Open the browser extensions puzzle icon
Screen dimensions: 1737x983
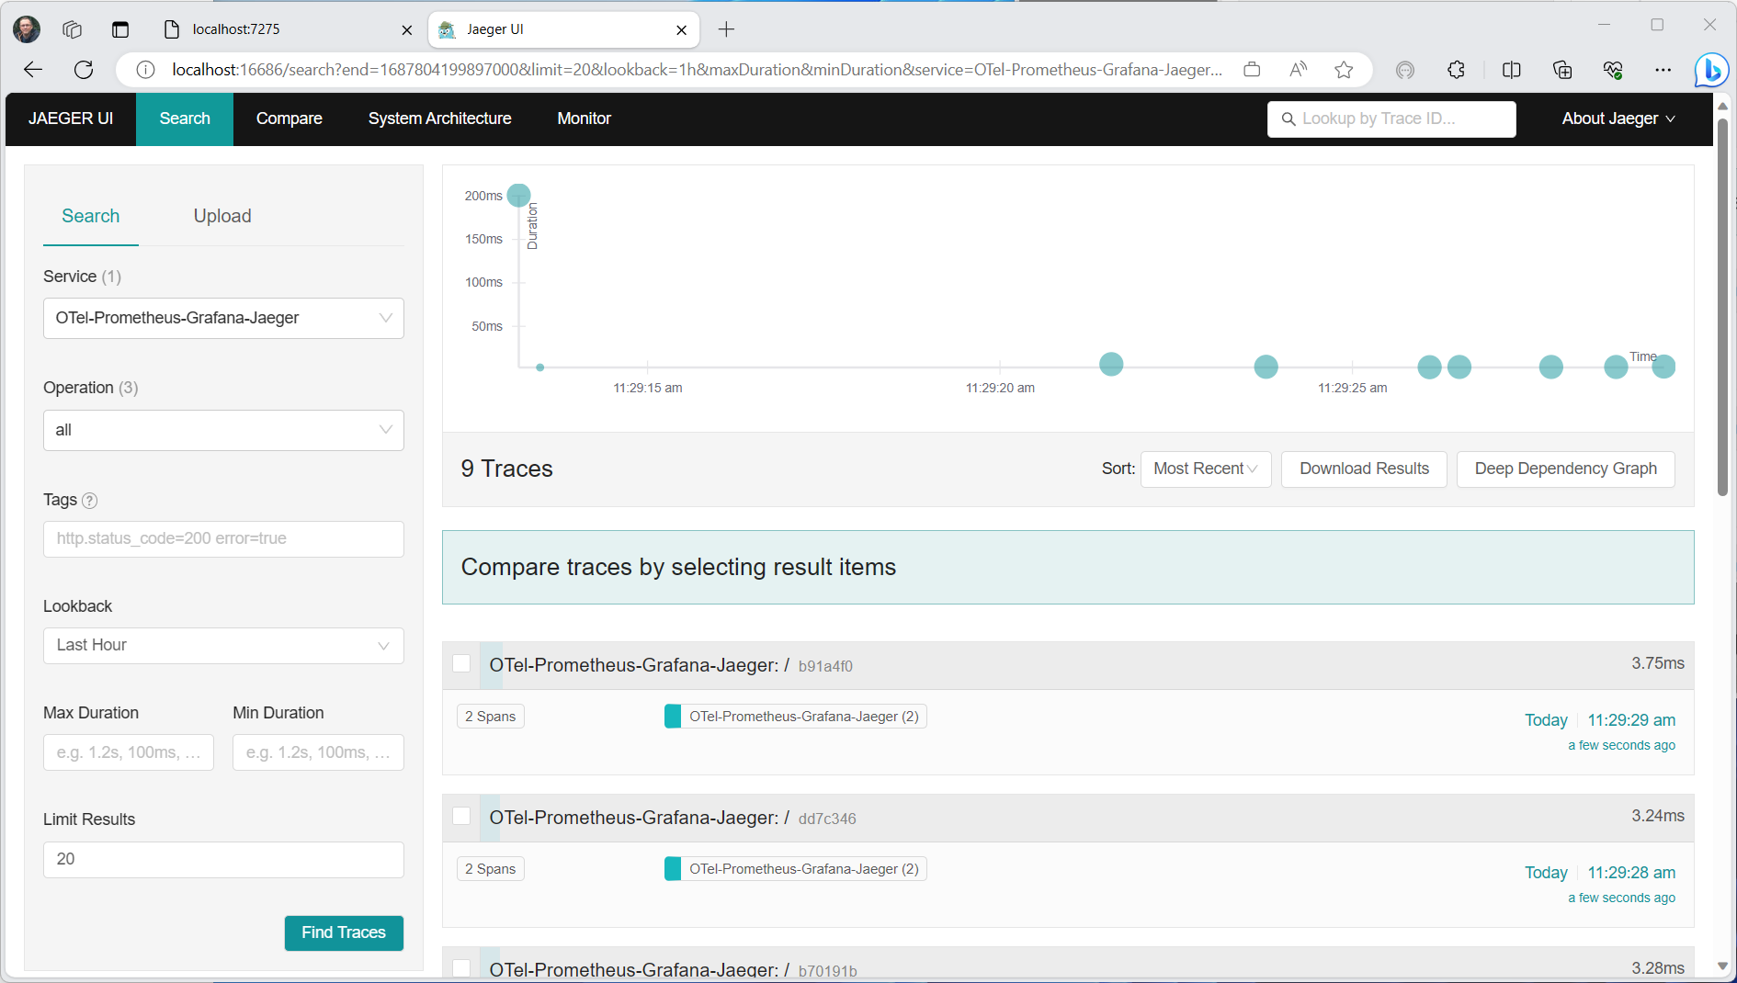coord(1456,70)
